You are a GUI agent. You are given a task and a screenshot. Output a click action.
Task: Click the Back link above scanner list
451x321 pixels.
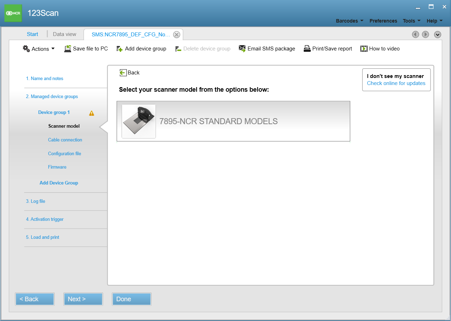(x=134, y=73)
